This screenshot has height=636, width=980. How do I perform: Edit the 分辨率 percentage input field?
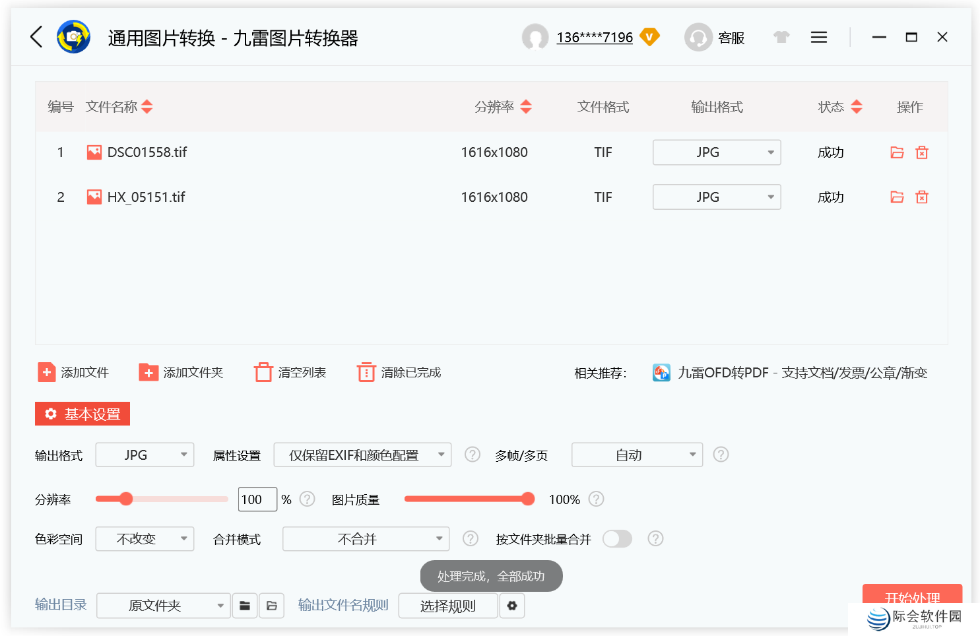pos(257,499)
